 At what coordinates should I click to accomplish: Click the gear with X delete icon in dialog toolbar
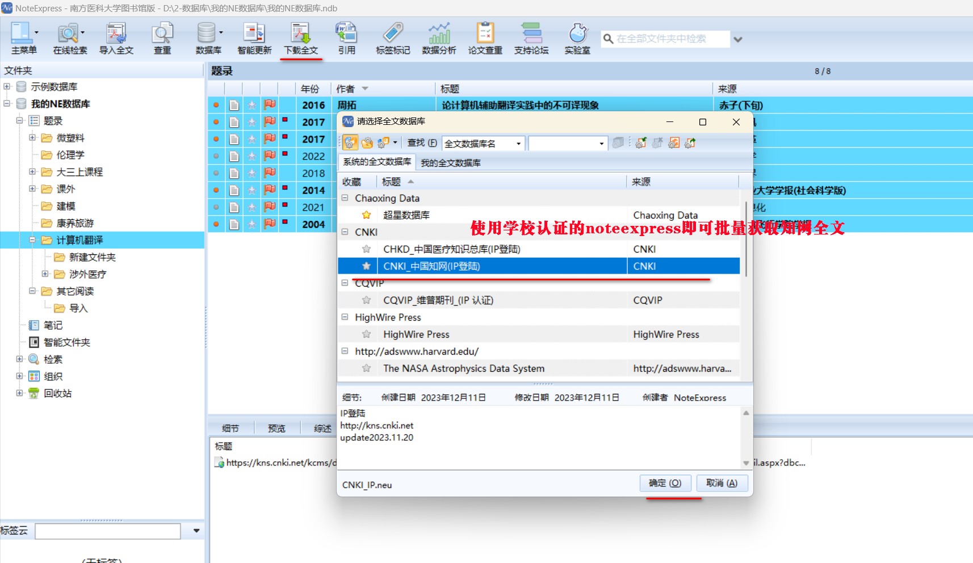(657, 143)
